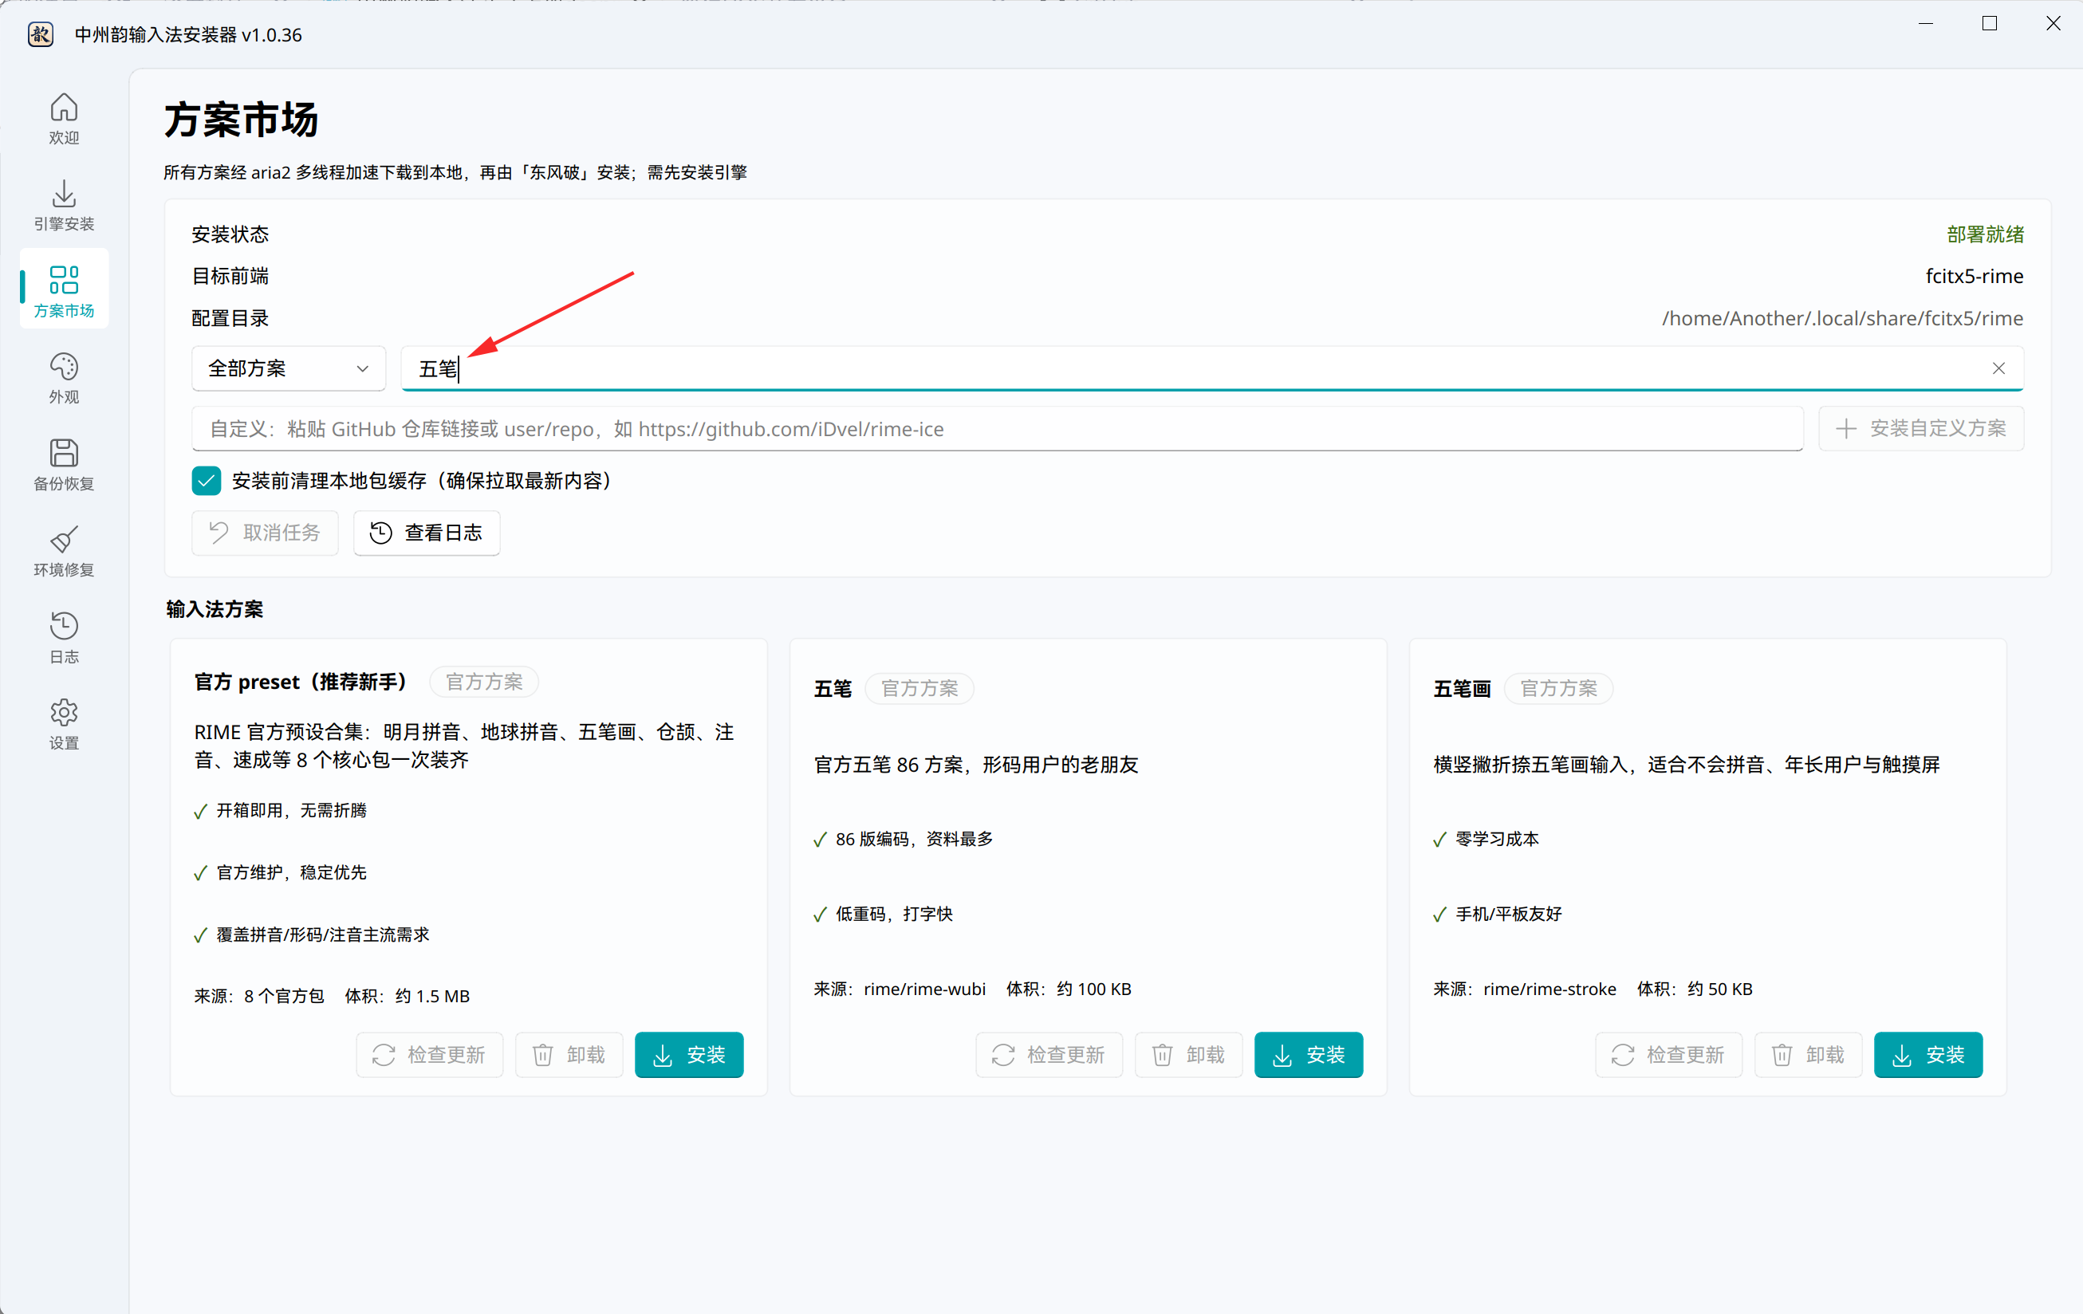
Task: Click the 官方方案 tag on 五笔画 card
Action: pos(1559,690)
